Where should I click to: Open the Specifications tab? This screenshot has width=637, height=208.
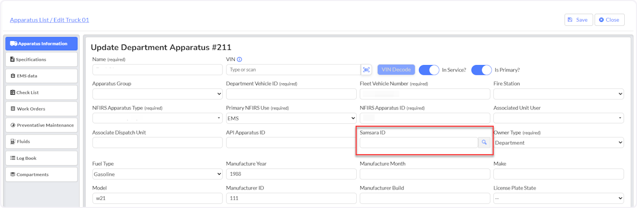pyautogui.click(x=41, y=59)
